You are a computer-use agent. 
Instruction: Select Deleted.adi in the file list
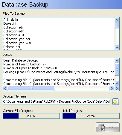(x=12, y=47)
